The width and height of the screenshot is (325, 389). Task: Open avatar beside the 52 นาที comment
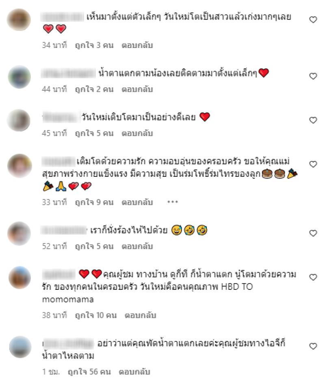(x=19, y=233)
